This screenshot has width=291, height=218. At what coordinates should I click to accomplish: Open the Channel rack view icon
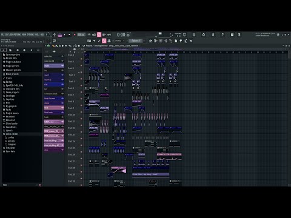point(161,41)
